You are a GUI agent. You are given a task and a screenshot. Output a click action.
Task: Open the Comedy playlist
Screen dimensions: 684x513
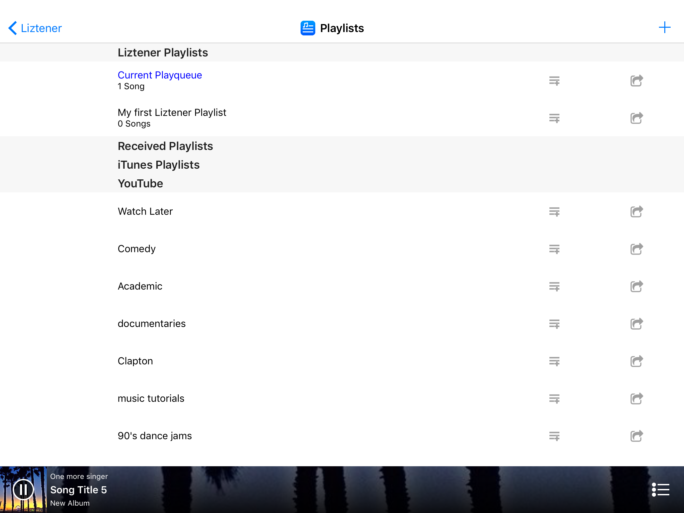(x=342, y=248)
